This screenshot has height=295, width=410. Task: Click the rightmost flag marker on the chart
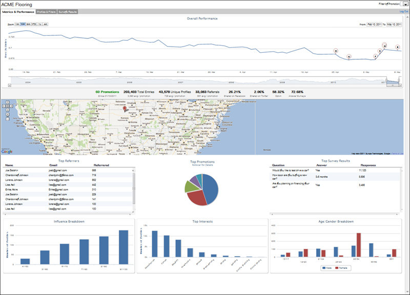coord(398,47)
